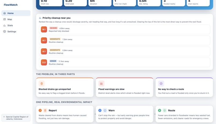The image size is (216, 124).
Task: Click the 7.3km away moderate cleanup row
Action: [124, 40]
